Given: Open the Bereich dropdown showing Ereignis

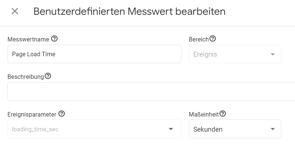Looking at the screenshot, I should pos(235,54).
